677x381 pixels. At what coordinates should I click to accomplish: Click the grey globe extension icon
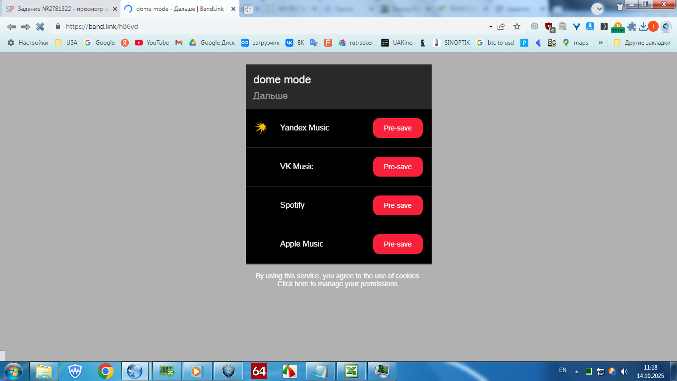tap(534, 26)
